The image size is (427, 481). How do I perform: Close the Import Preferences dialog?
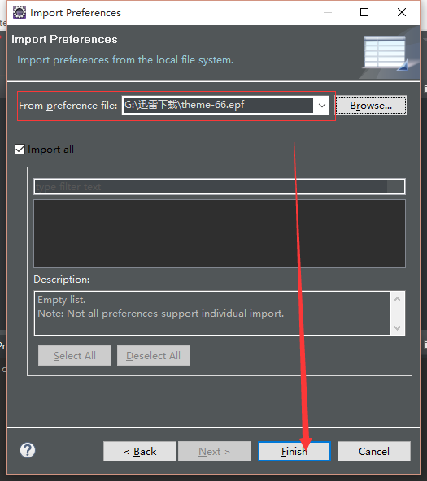402,12
